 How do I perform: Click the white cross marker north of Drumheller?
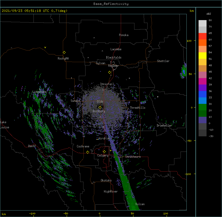[x=158, y=97]
